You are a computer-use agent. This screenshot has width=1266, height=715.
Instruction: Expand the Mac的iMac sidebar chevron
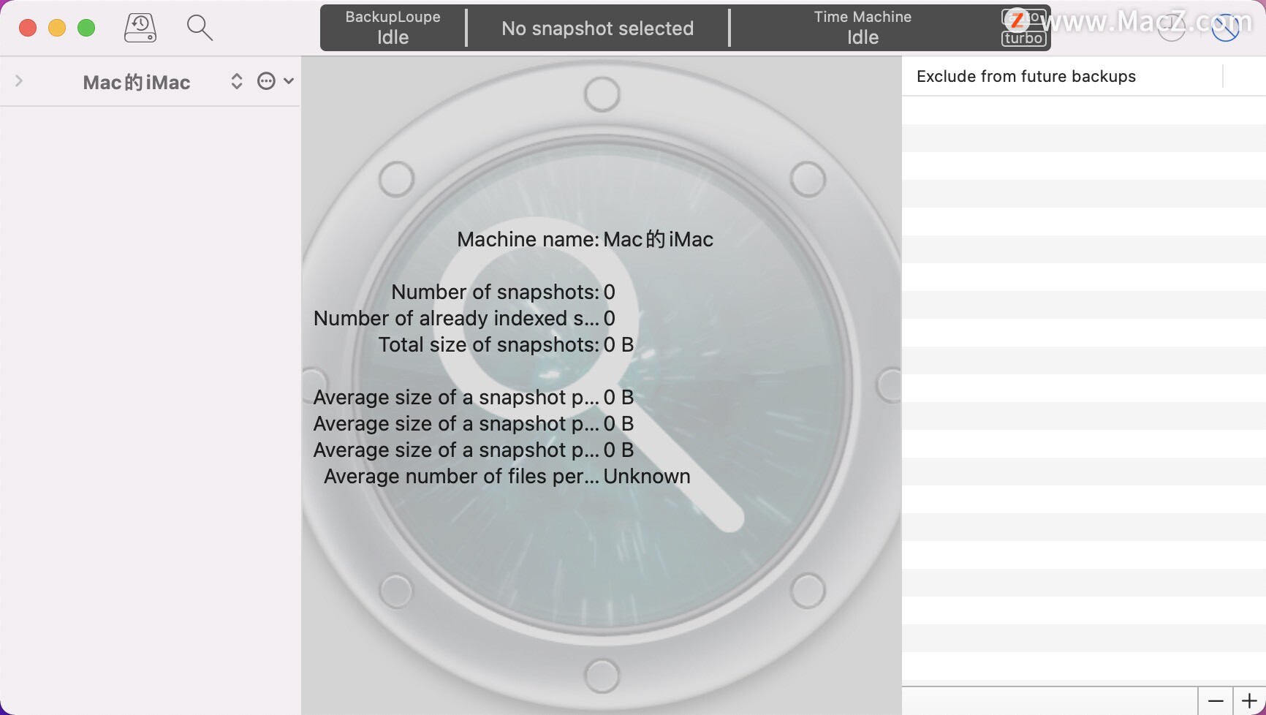pos(19,81)
